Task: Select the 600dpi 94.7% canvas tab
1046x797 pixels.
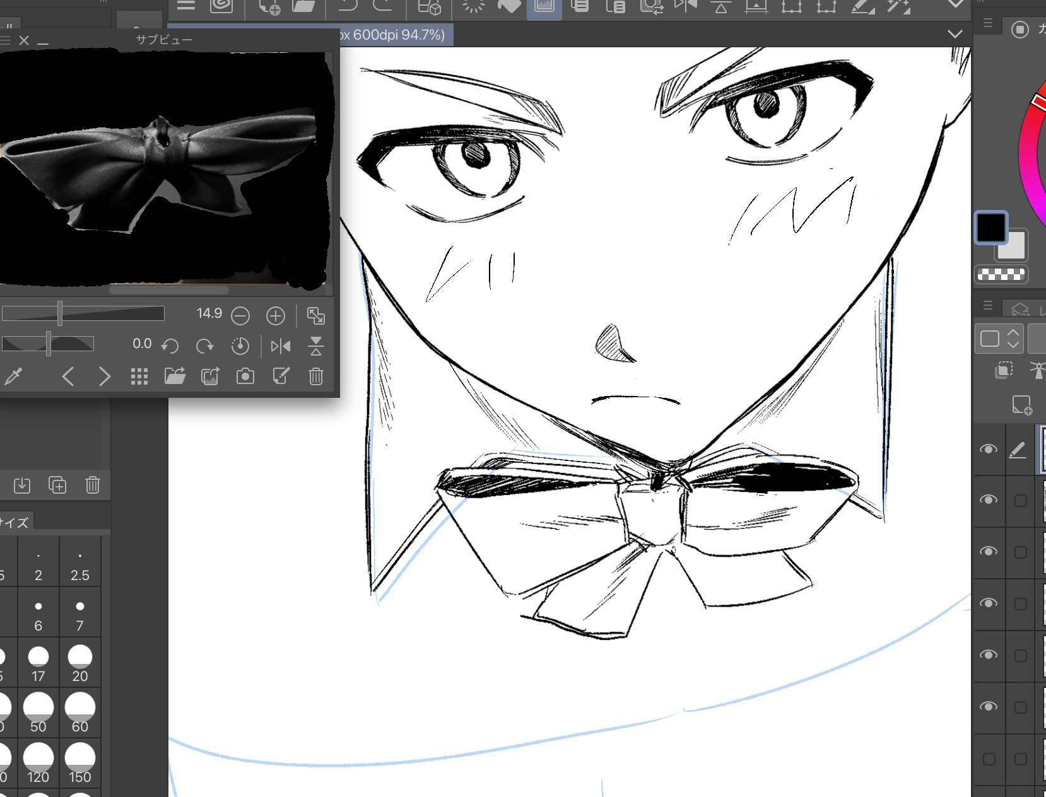Action: [391, 35]
